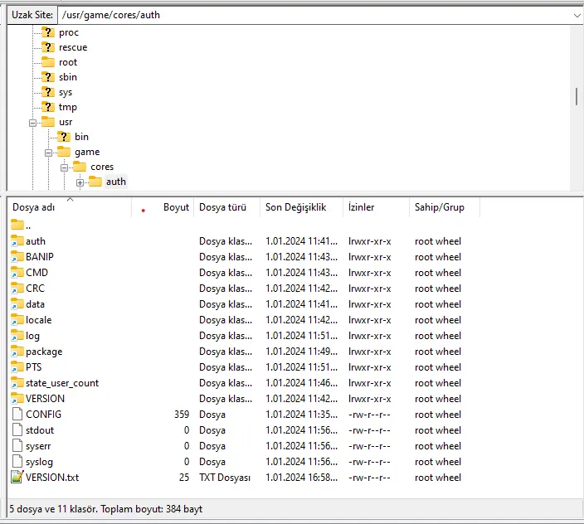Expand the auth tree folder
Image resolution: width=584 pixels, height=524 pixels.
pos(80,182)
